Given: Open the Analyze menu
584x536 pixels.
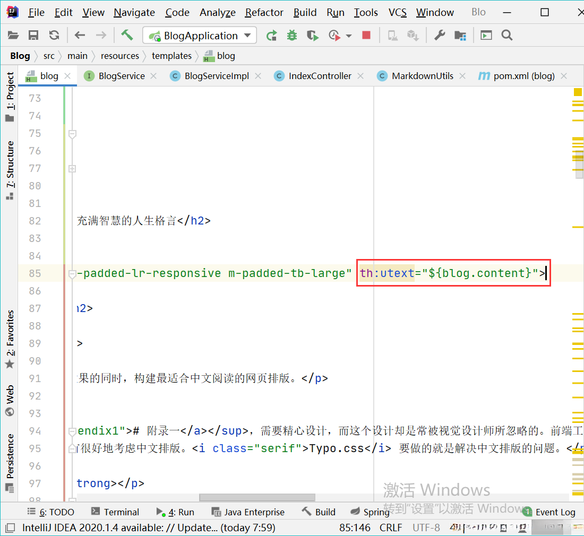Looking at the screenshot, I should 218,12.
